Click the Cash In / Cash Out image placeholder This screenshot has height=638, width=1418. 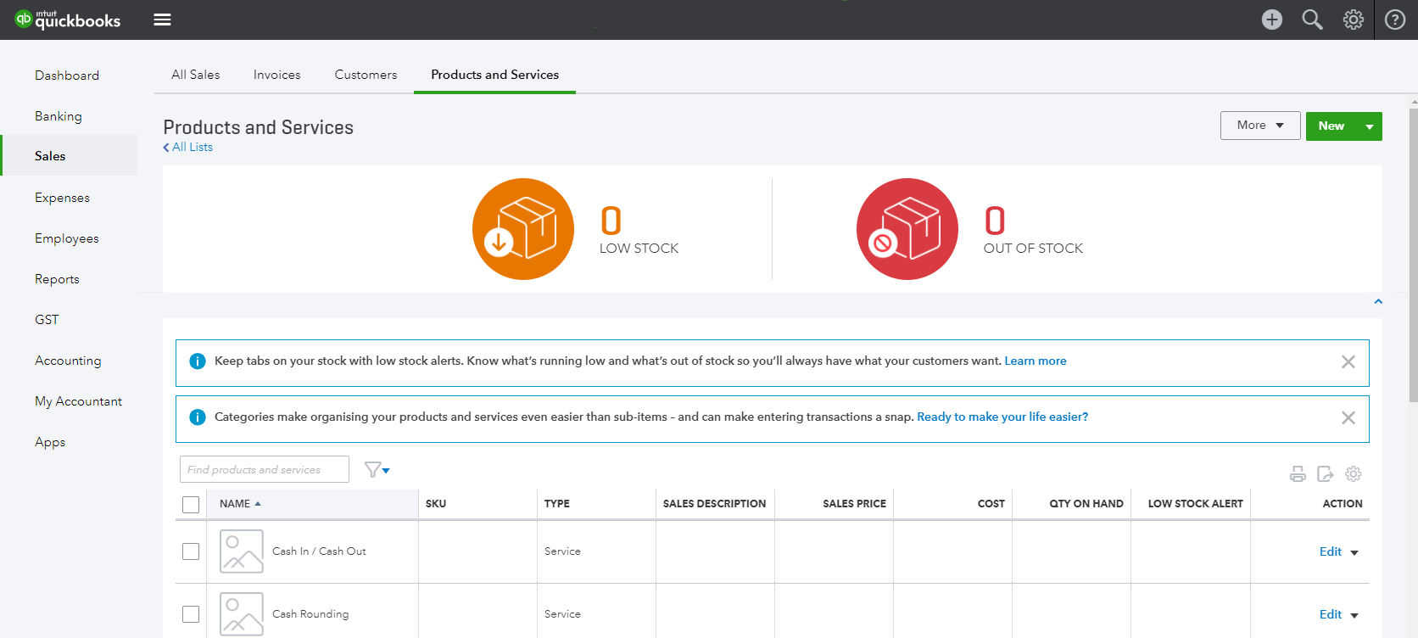(x=242, y=551)
